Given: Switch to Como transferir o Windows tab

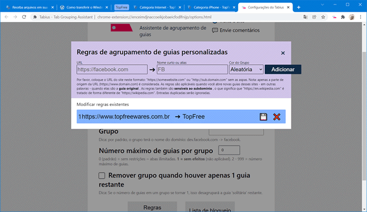Looking at the screenshot, I should tap(84, 7).
